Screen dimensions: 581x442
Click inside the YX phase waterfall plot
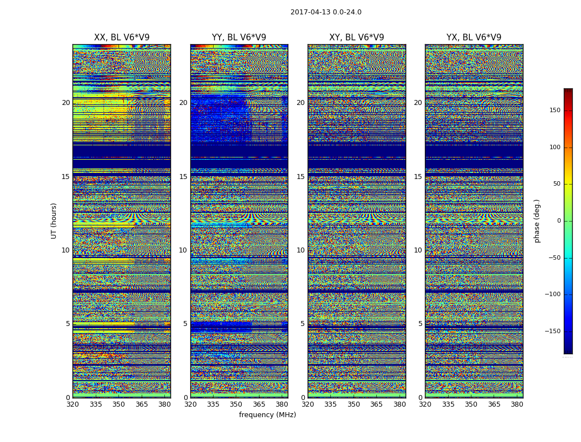474,221
